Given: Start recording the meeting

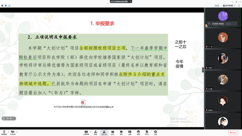Looking at the screenshot, I should [121, 133].
